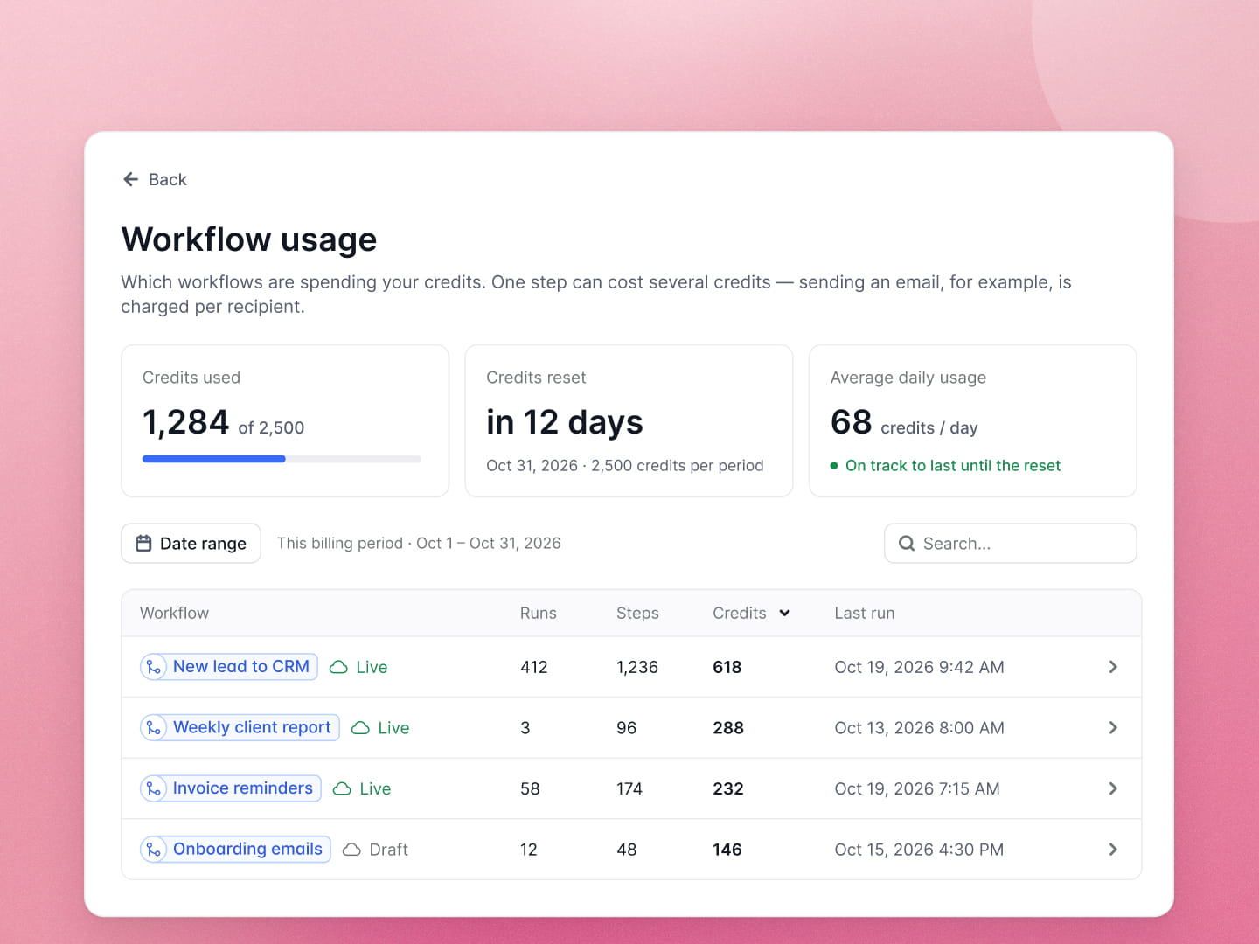
Task: Click 'Oct 19, 2026 9:42 AM' last run
Action: pyautogui.click(x=919, y=667)
